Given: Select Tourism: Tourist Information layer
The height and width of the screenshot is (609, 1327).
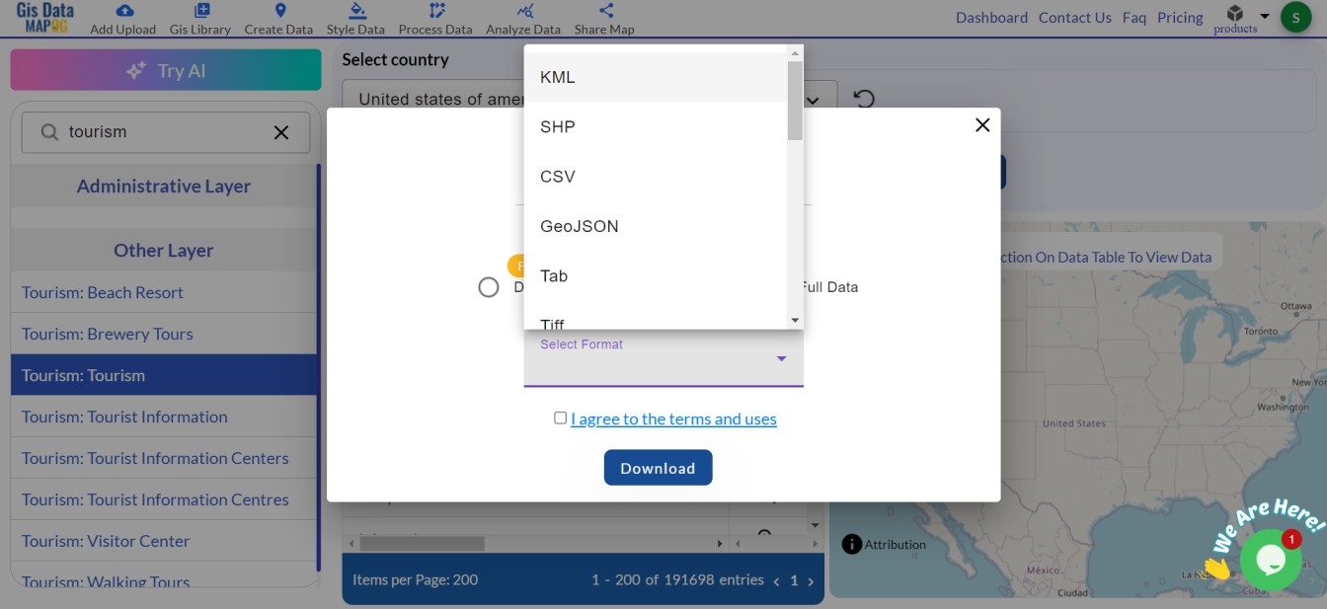Looking at the screenshot, I should click(164, 417).
